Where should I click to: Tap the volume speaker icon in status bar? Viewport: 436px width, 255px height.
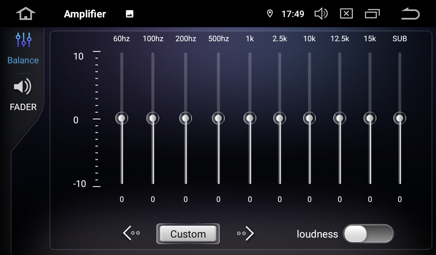[321, 14]
